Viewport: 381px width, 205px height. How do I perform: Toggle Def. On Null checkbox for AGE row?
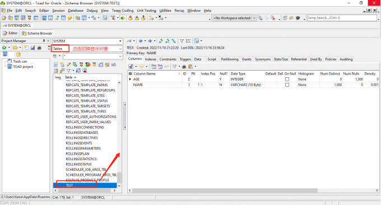click(287, 79)
